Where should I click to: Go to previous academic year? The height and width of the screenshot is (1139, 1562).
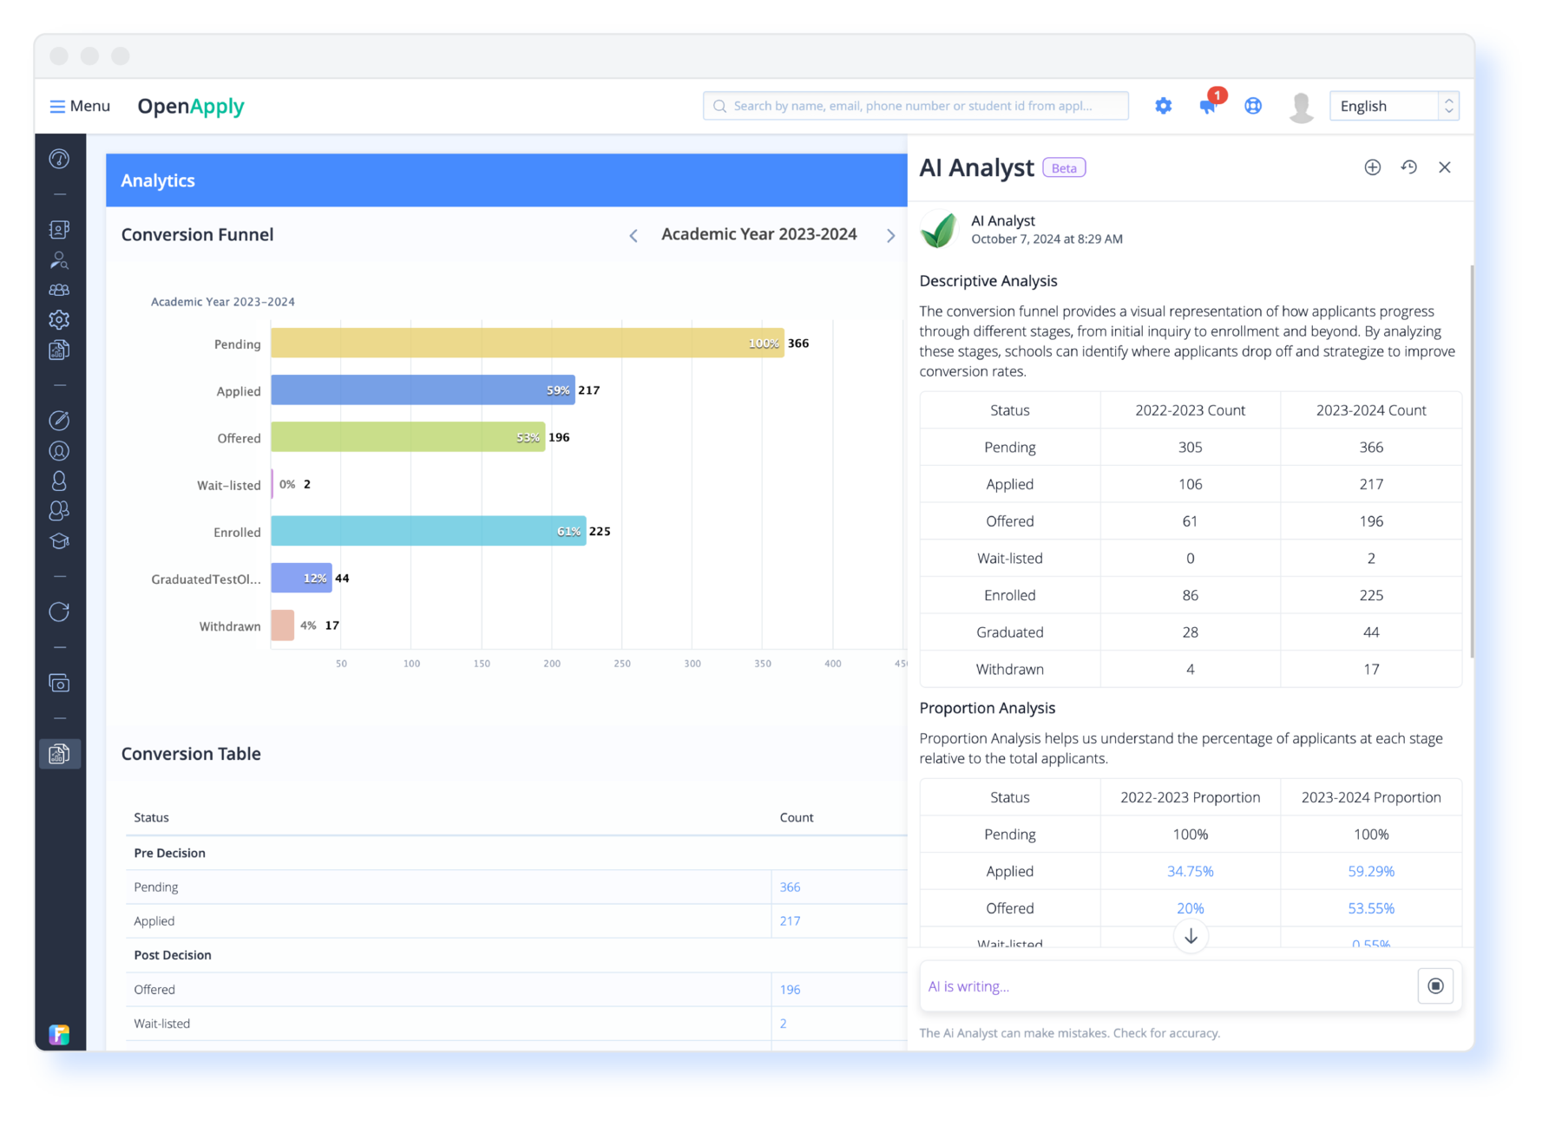coord(633,236)
